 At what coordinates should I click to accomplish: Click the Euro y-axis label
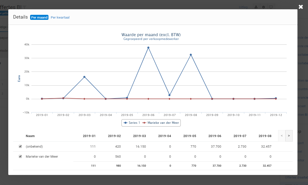coord(19,78)
